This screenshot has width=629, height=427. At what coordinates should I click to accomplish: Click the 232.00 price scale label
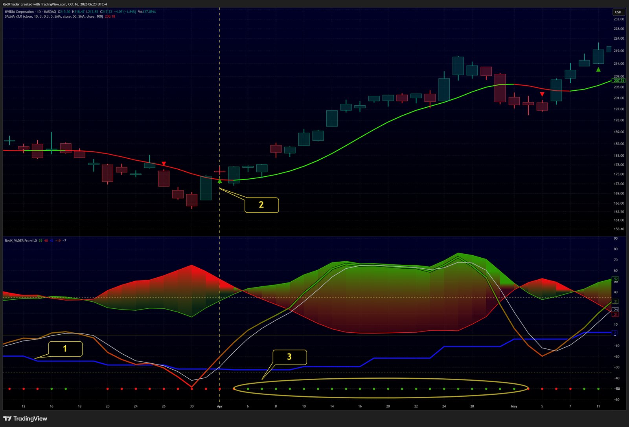tap(619, 19)
